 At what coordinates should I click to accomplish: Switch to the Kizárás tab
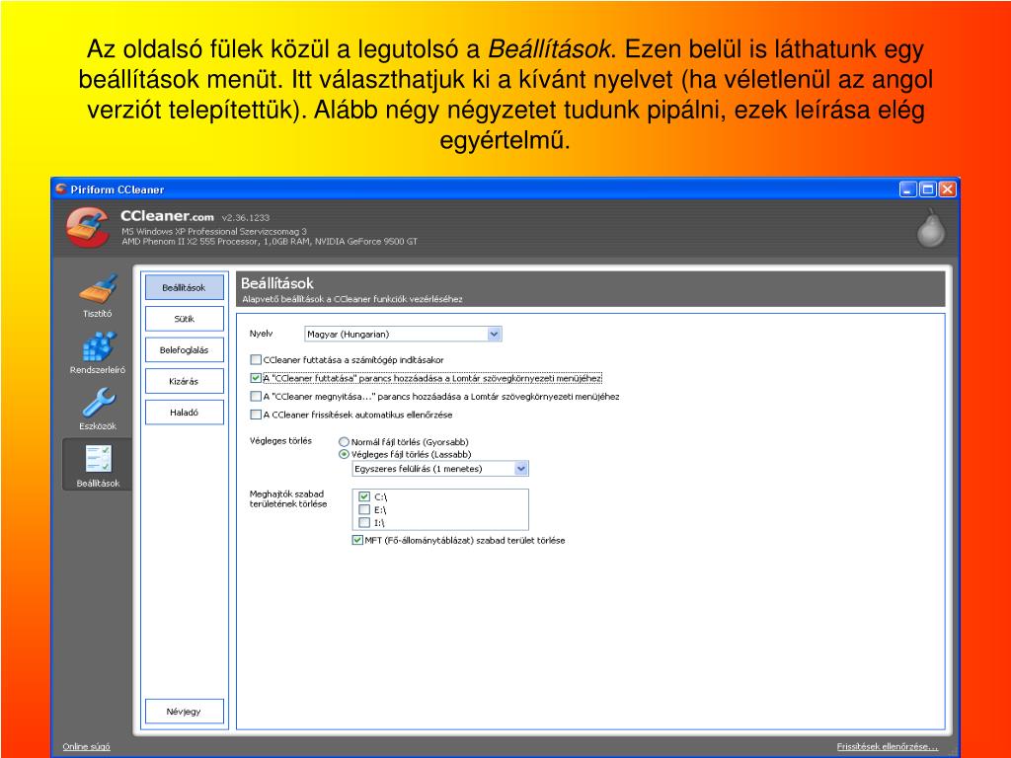tap(185, 381)
